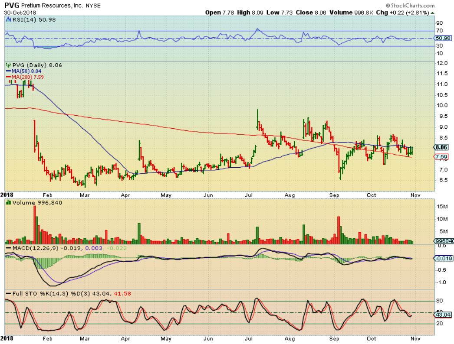The width and height of the screenshot is (454, 344).
Task: Click the tallest red volume bar in January
Action: tap(35, 224)
